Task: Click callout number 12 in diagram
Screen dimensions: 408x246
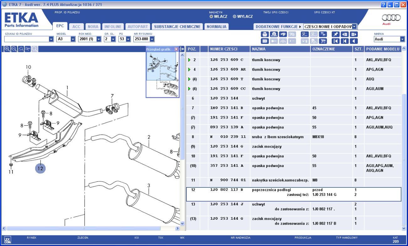Action: click(x=40, y=168)
